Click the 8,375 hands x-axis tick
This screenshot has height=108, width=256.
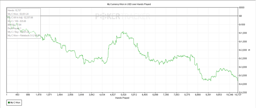(187, 95)
